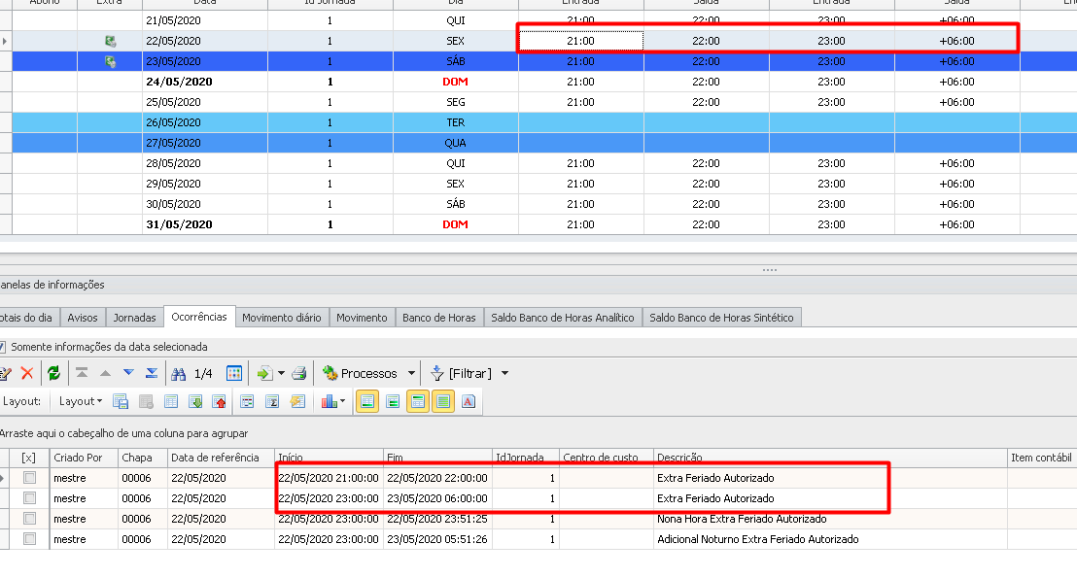Toggle the third highlighted grid header button
Screen dimensions: 1077x578
click(x=418, y=401)
